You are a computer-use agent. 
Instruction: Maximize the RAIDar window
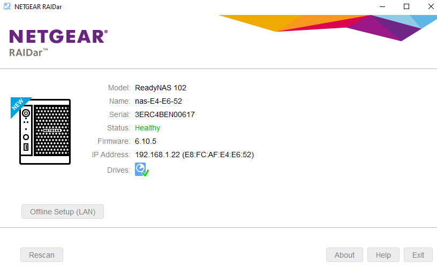coord(406,6)
